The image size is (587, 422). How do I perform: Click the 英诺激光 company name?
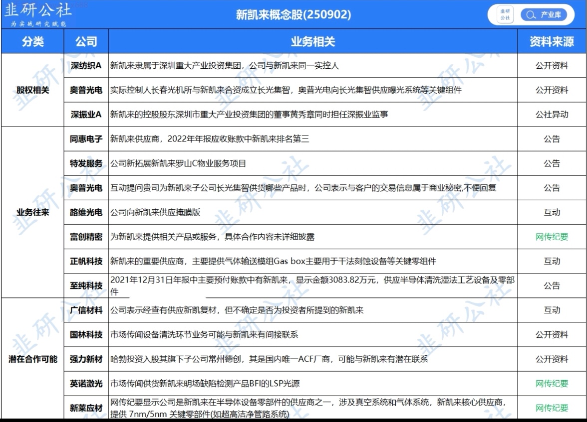pyautogui.click(x=86, y=383)
